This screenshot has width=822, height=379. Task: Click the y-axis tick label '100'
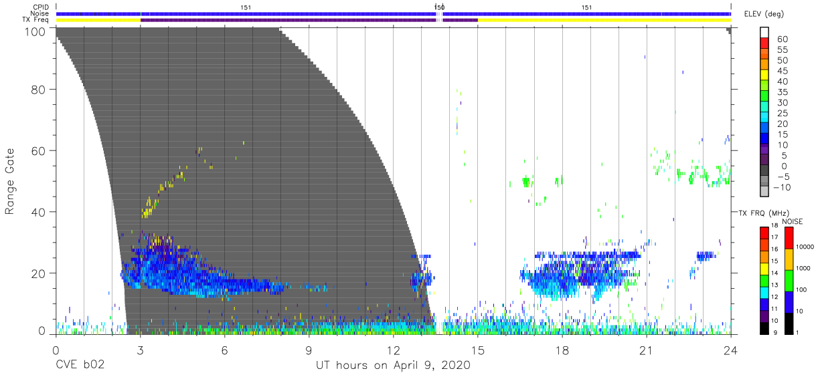click(x=36, y=31)
